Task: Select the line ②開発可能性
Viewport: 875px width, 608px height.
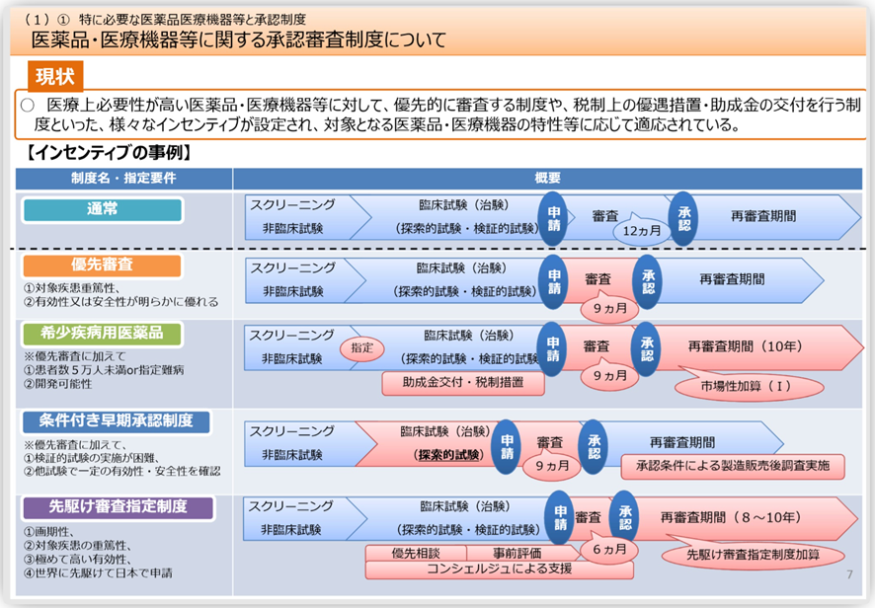Action: coord(58,384)
